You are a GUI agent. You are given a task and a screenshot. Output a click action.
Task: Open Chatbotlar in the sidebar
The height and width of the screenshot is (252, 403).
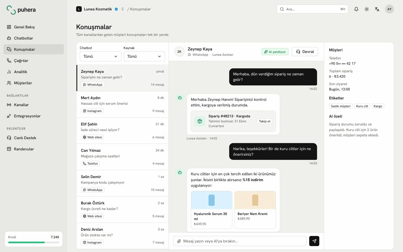pos(33,38)
